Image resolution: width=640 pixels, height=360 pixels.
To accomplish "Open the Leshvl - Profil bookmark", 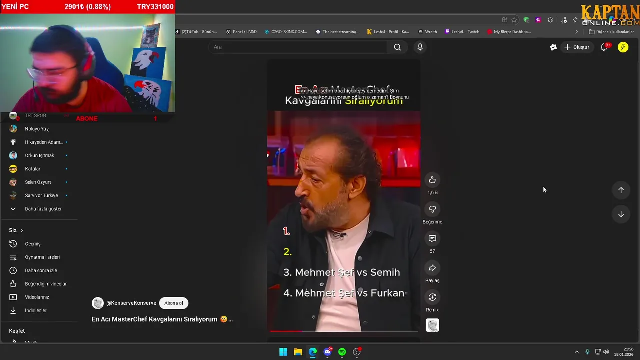I will (388, 32).
